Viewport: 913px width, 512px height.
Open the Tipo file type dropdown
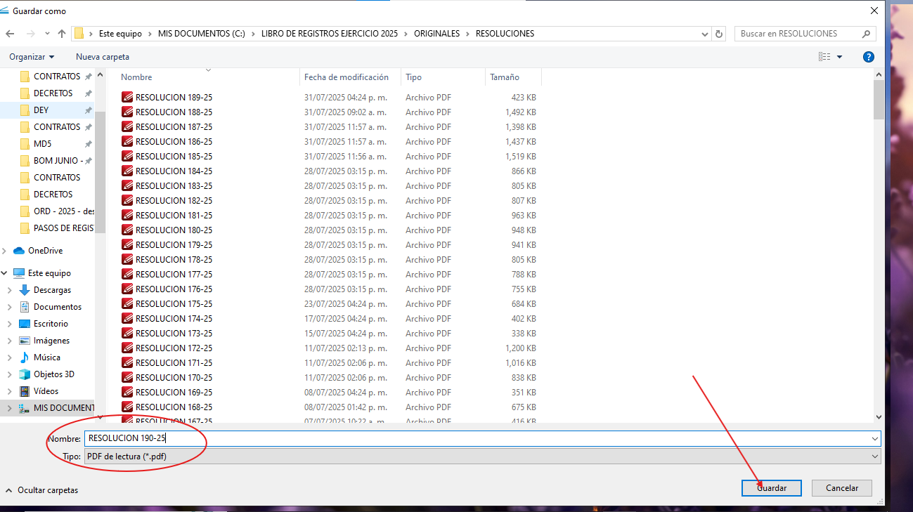point(874,457)
